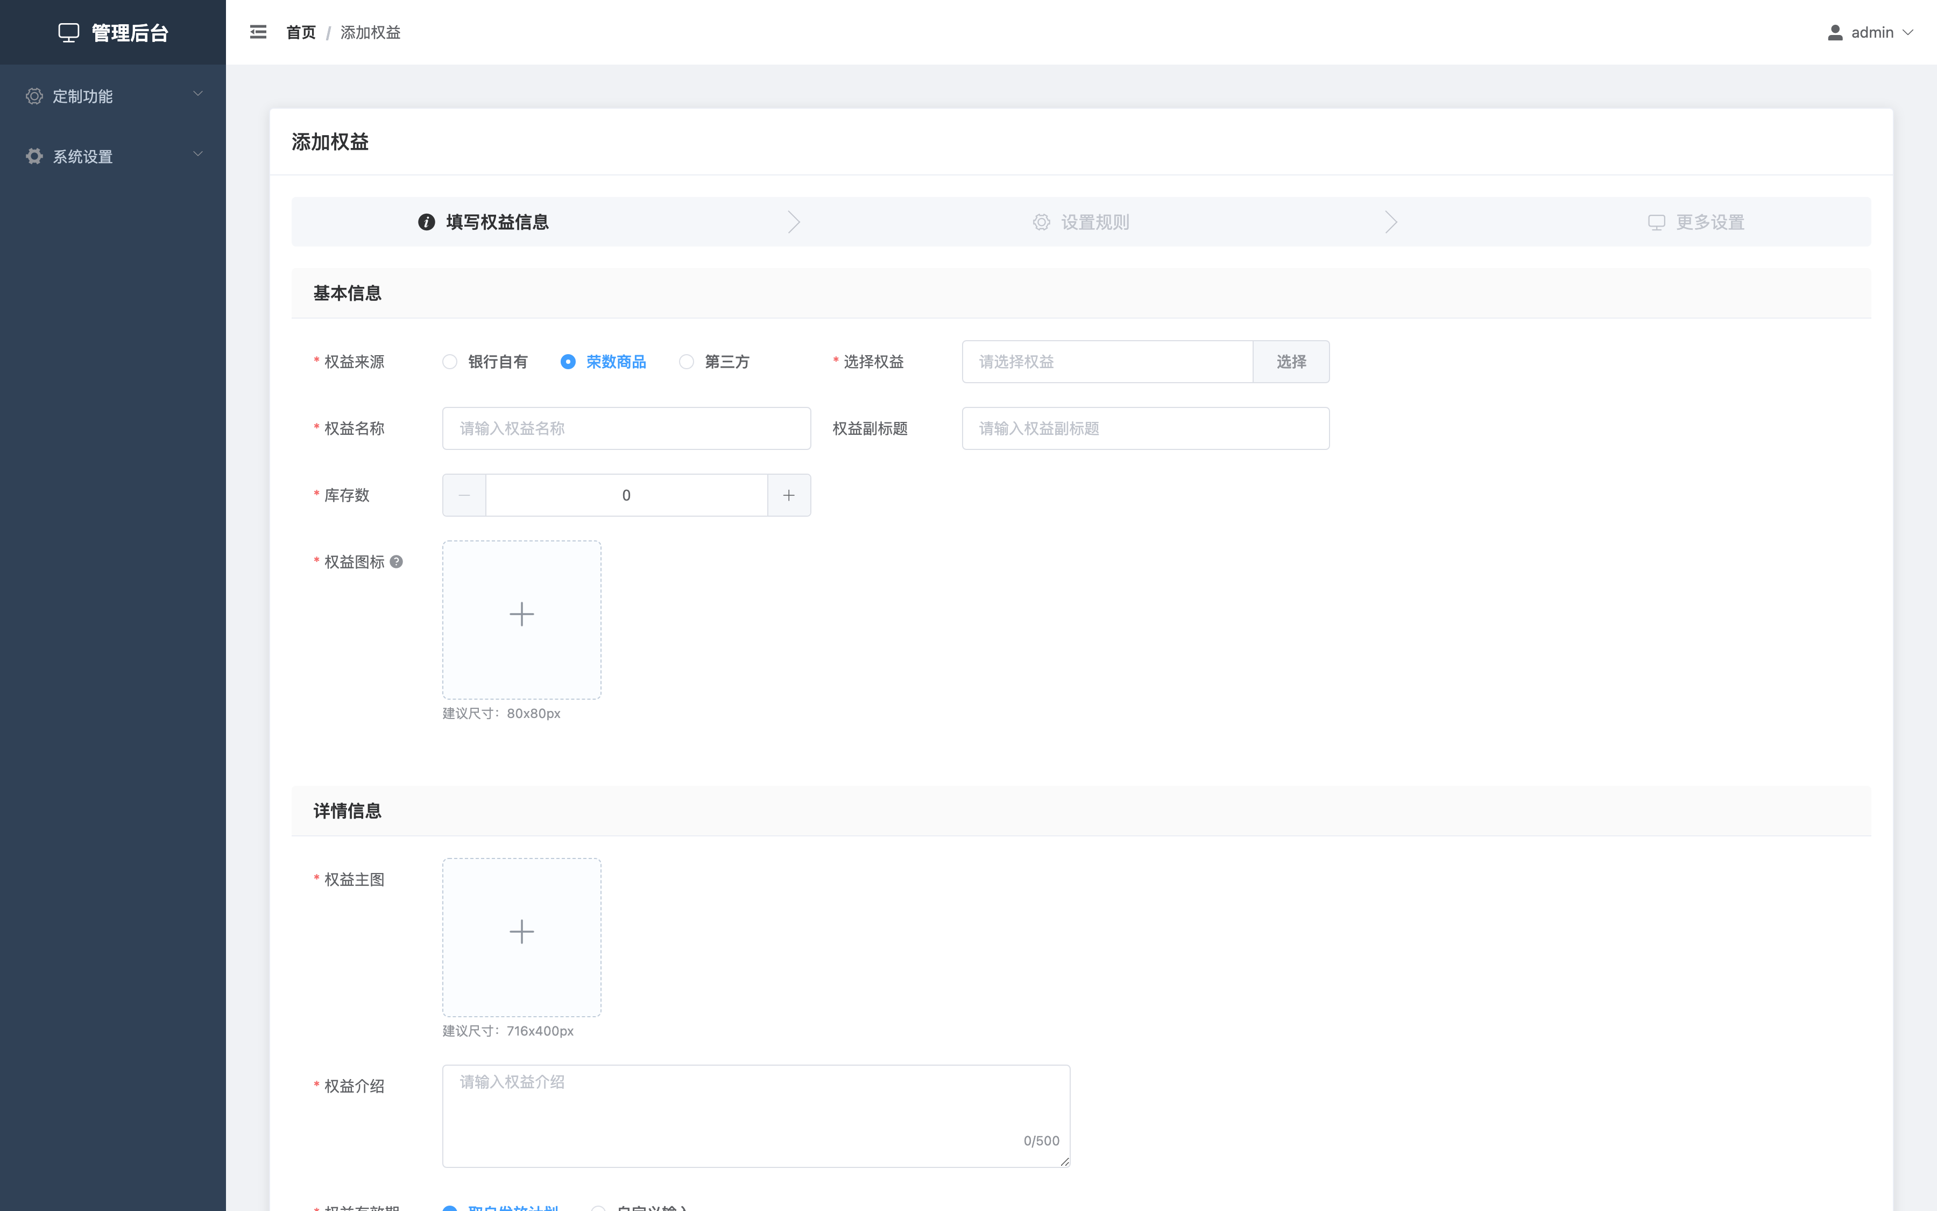Screen dimensions: 1937x1211
Task: Focus the 请选择权益 input field
Action: pos(1108,362)
